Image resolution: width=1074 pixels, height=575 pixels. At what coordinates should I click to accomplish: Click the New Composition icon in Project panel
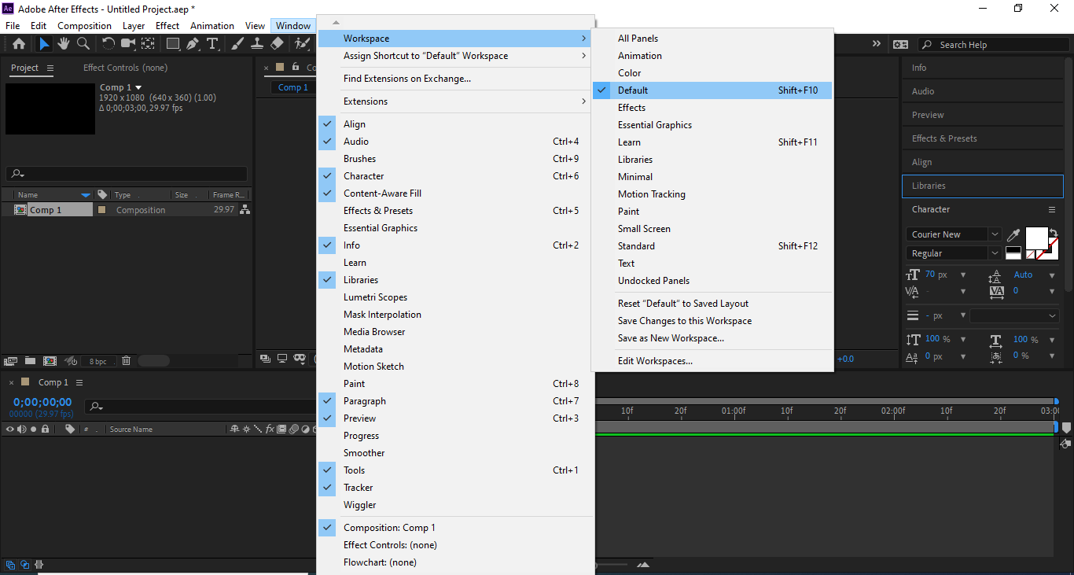pos(50,361)
